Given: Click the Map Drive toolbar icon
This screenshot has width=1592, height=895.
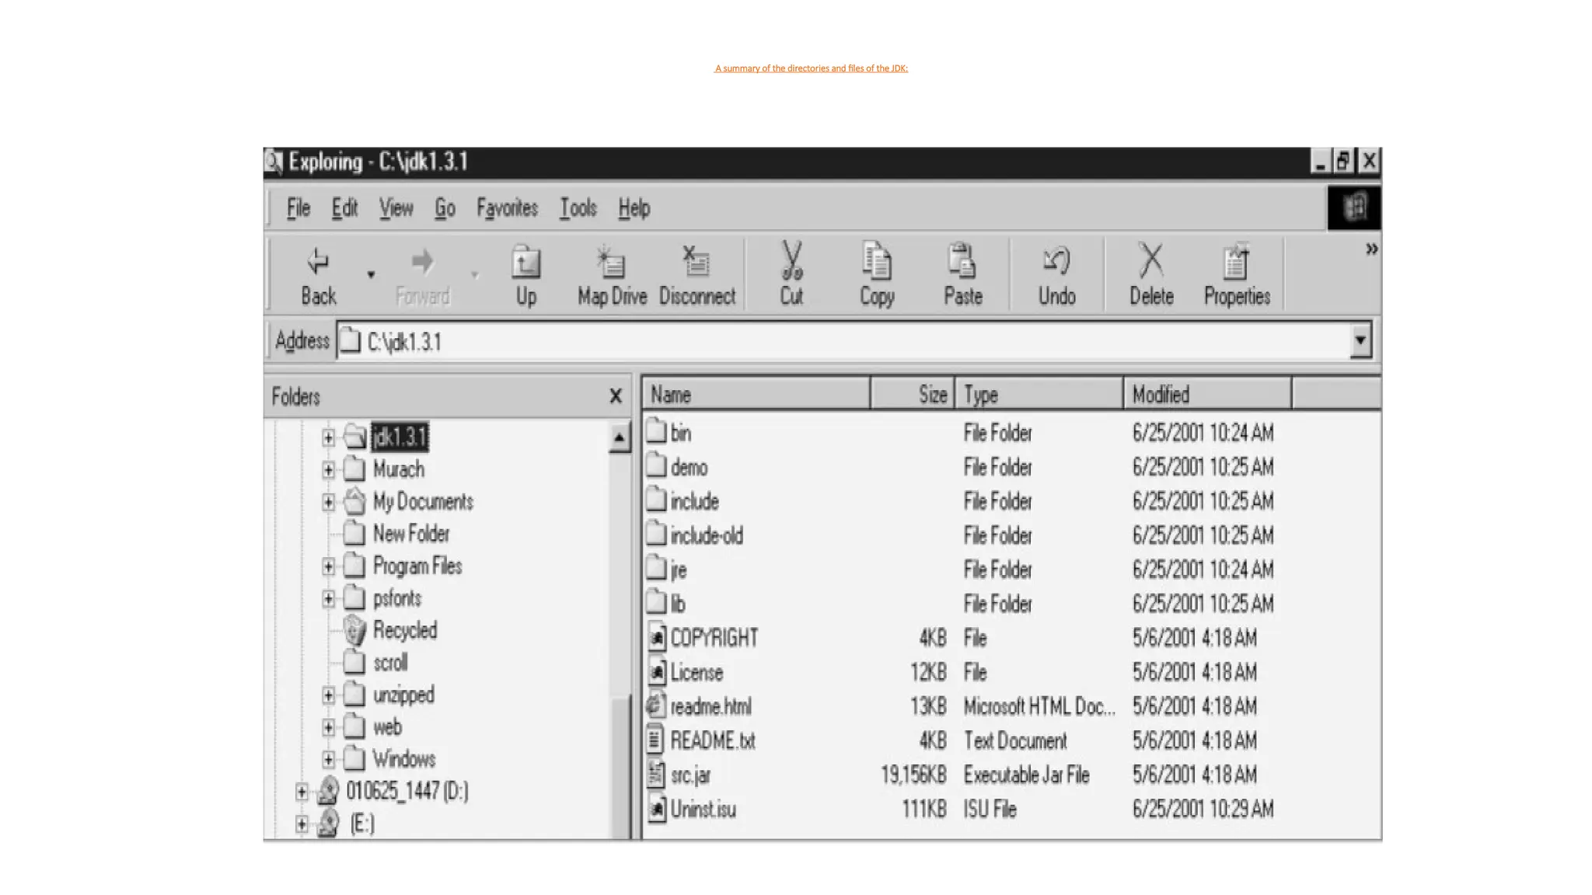Looking at the screenshot, I should click(x=611, y=262).
